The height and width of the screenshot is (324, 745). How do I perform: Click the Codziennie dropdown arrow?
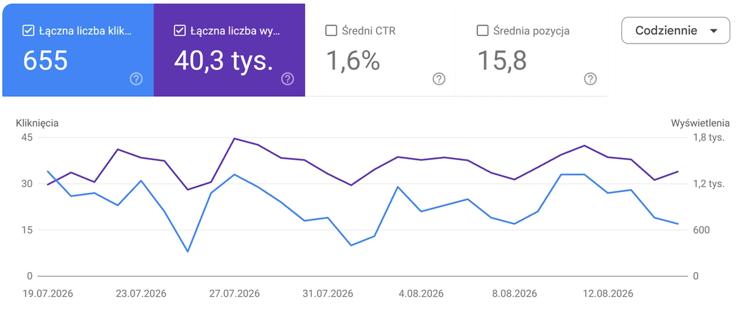713,31
